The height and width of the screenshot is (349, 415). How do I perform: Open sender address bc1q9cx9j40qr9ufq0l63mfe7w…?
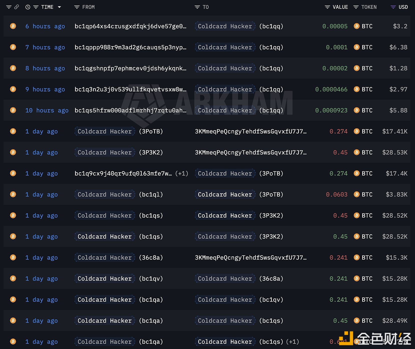(123, 173)
